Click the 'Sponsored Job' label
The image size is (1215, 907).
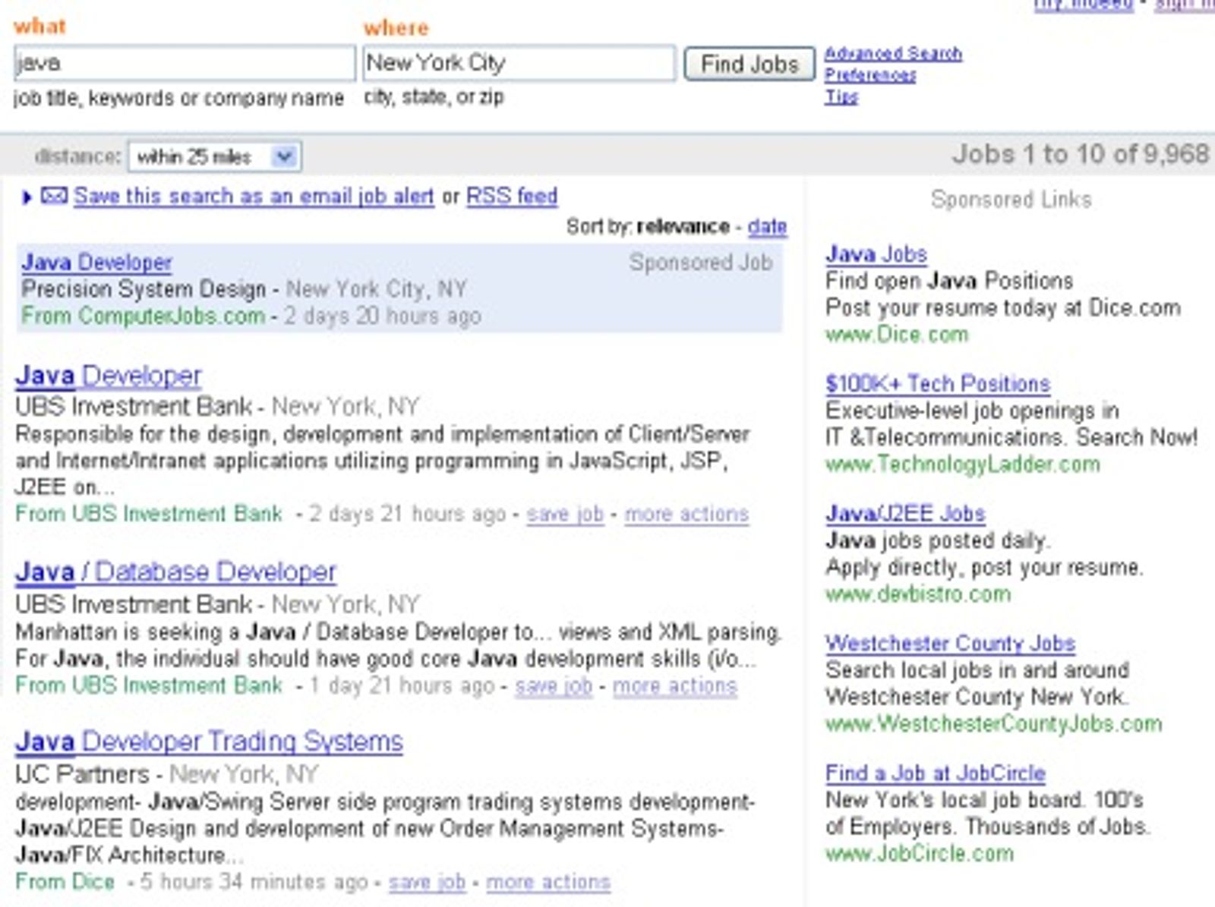tap(700, 263)
